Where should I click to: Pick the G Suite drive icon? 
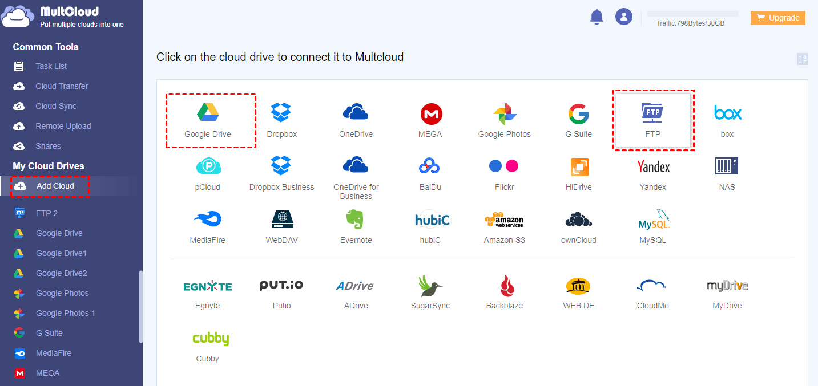point(578,114)
